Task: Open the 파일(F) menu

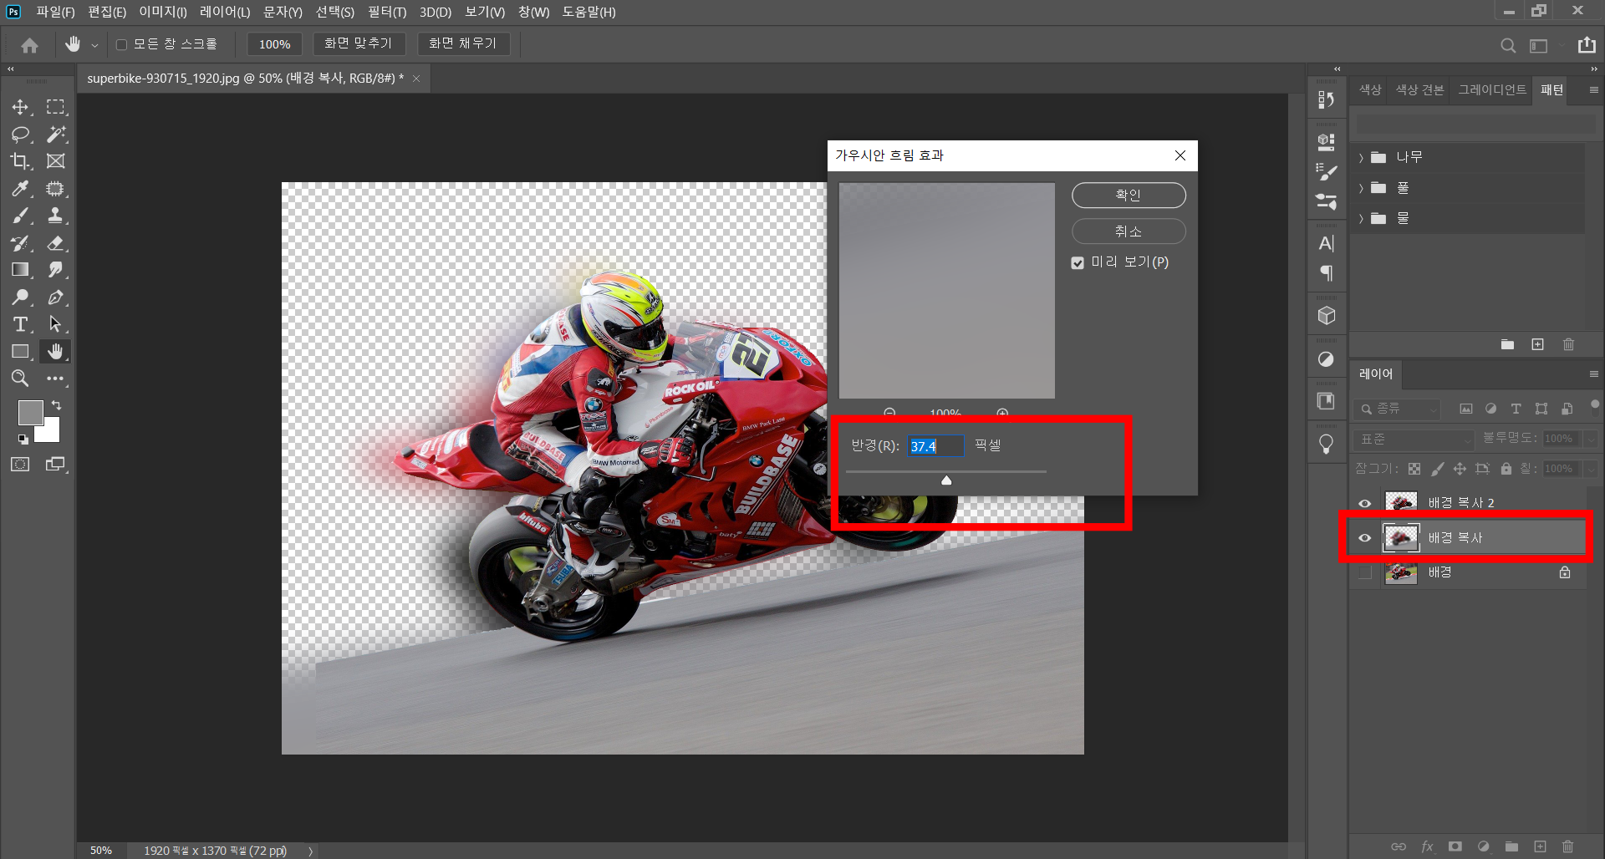Action: pos(55,12)
